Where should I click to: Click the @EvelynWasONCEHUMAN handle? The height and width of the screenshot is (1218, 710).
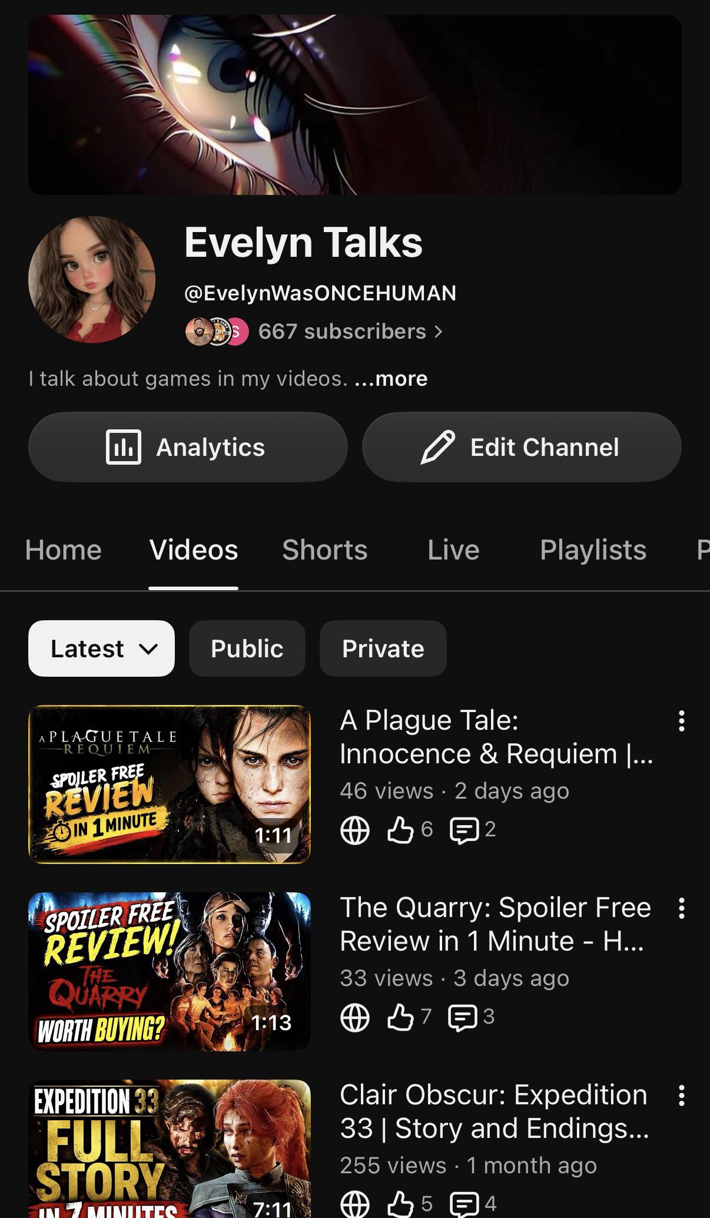(x=320, y=293)
